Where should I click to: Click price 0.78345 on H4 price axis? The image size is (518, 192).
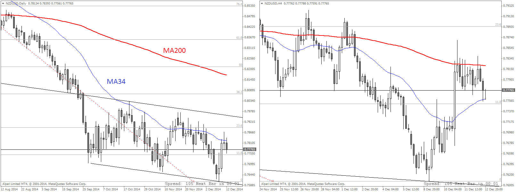509,59
